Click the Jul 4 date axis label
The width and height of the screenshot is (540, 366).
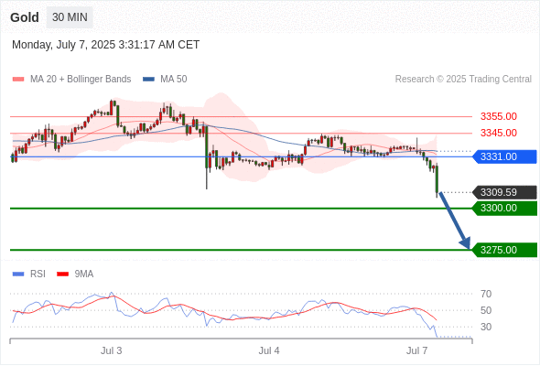tap(269, 350)
